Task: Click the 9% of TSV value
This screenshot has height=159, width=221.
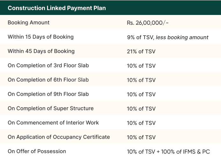Action: [140, 37]
